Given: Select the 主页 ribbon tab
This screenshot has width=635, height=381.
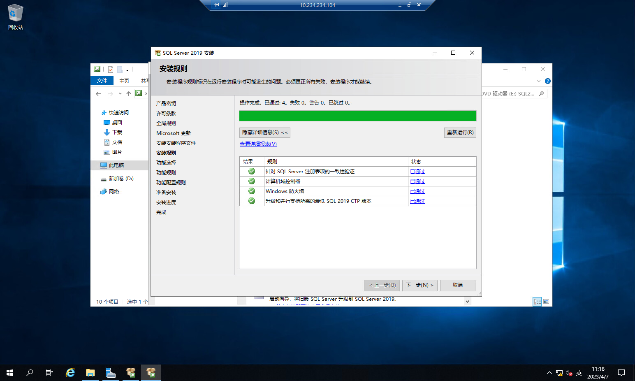Looking at the screenshot, I should pyautogui.click(x=124, y=81).
